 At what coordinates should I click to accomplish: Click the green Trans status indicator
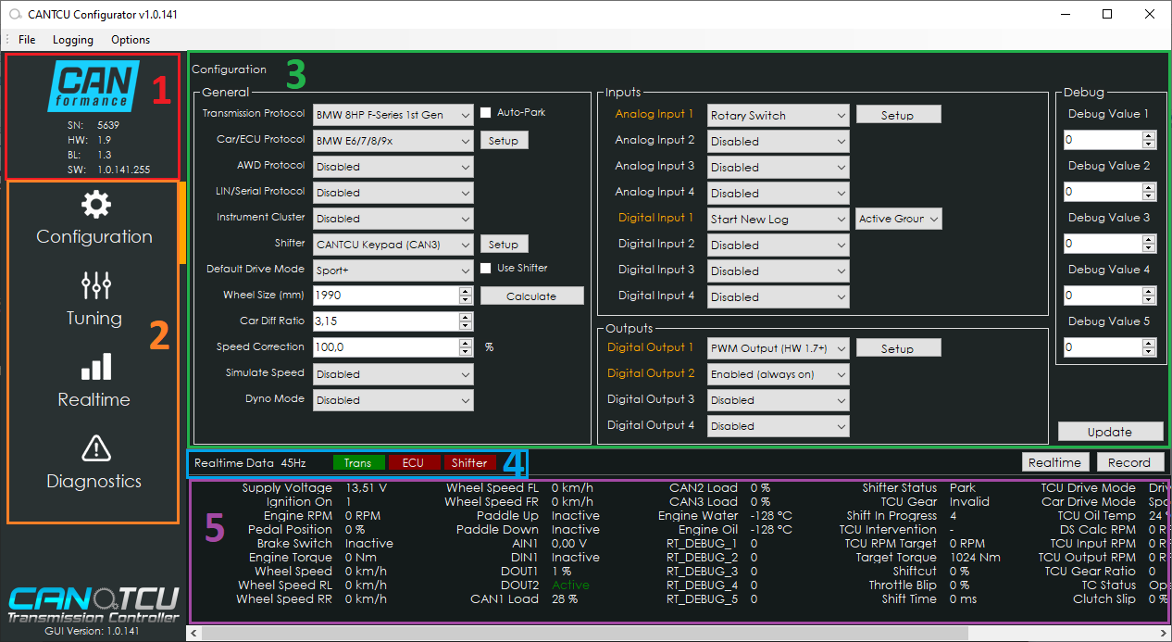(357, 463)
